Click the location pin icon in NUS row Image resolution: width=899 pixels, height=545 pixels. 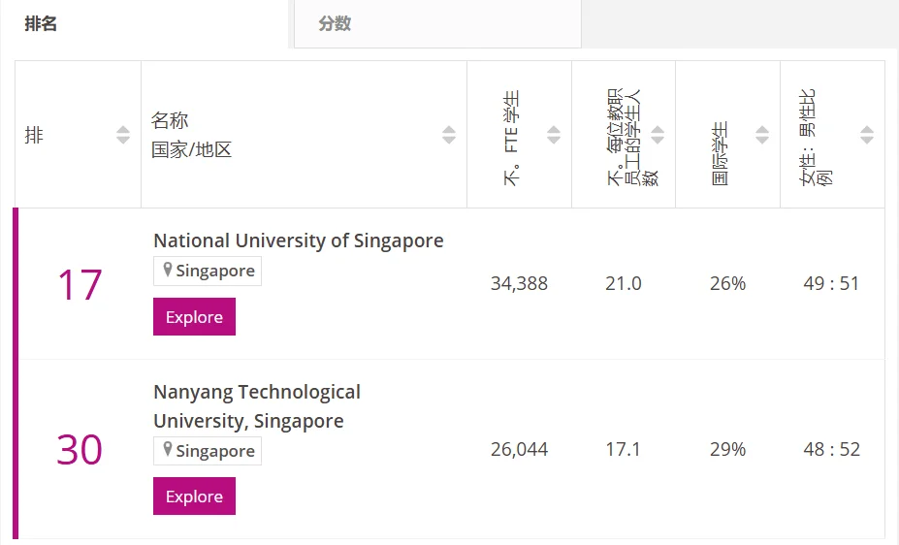pos(168,270)
